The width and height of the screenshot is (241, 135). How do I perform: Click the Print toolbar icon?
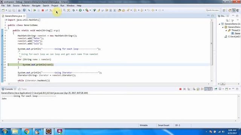tap(19, 10)
